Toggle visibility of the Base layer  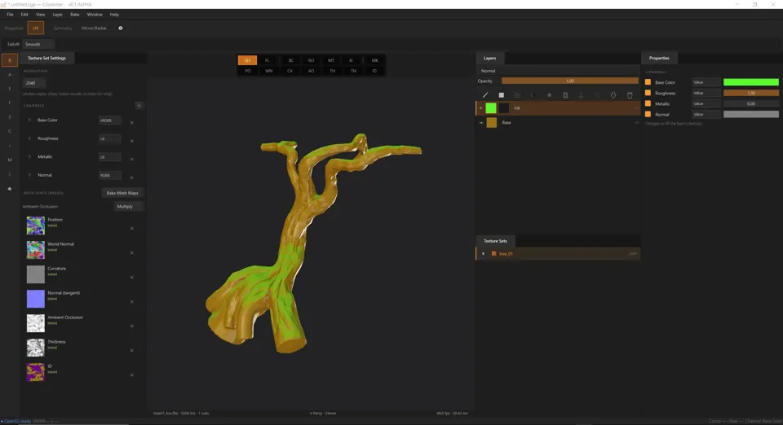(481, 123)
